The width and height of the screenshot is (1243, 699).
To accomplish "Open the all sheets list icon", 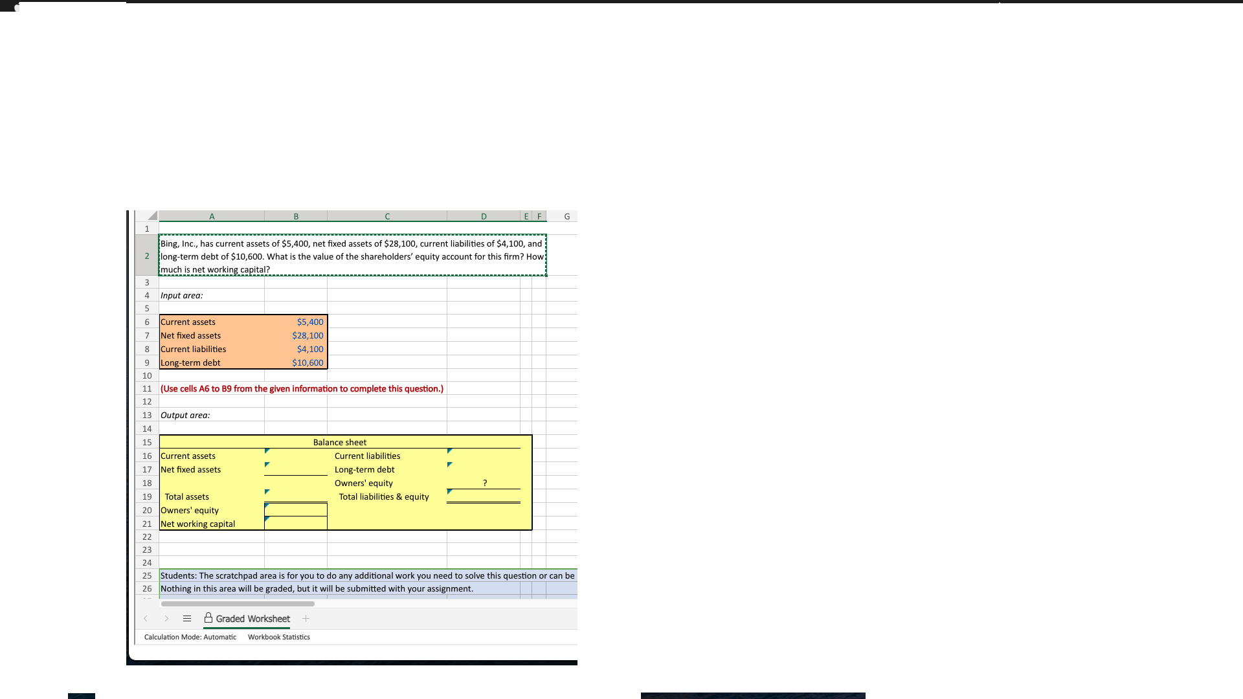I will coord(187,619).
